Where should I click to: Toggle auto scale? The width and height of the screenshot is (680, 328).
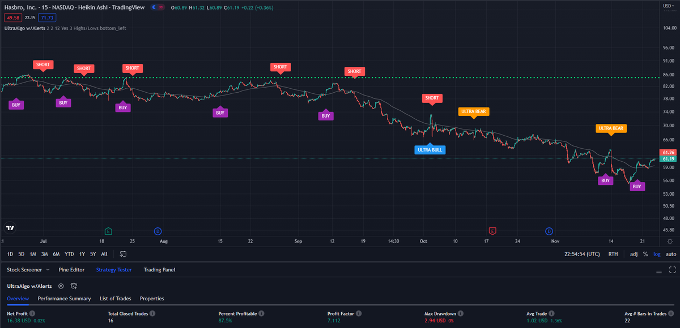(670, 254)
